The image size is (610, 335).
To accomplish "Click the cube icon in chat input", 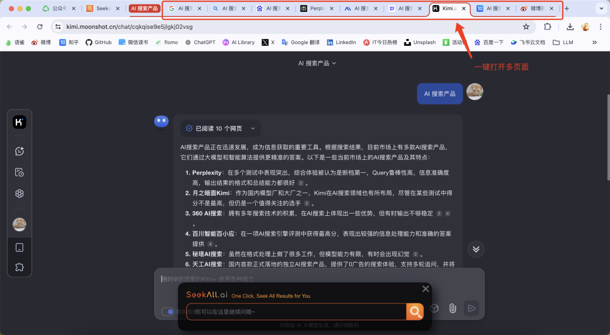I will [434, 308].
